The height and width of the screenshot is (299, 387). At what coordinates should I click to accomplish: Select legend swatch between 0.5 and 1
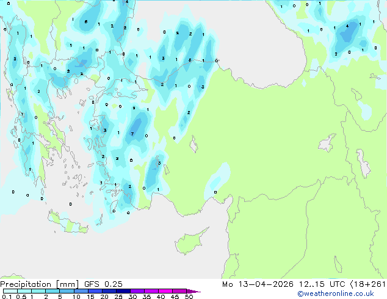coord(24,291)
